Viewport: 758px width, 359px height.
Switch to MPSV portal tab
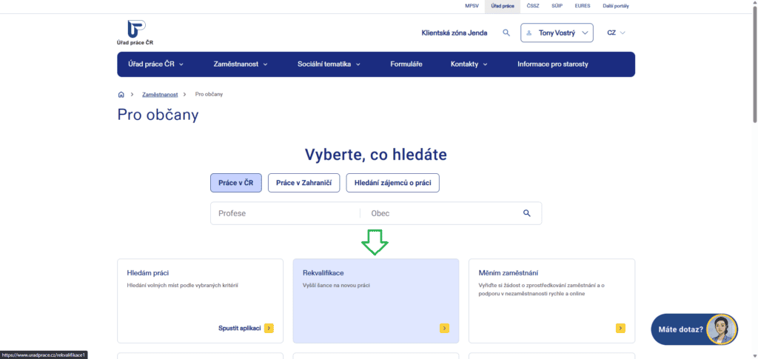472,6
